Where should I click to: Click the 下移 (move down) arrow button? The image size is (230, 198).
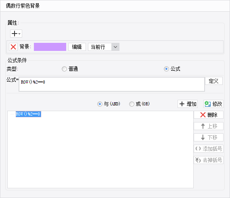[x=209, y=137]
